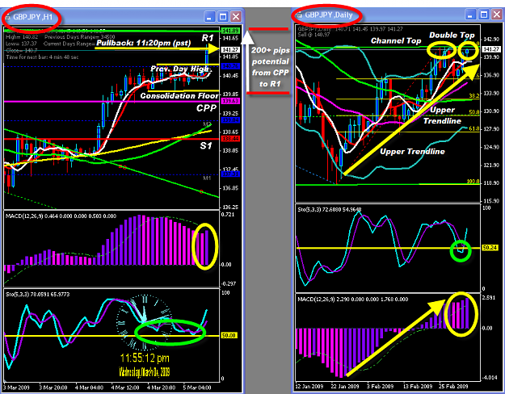
Task: Click the '22 Jan 2009' date axis label
Action: coord(345,386)
